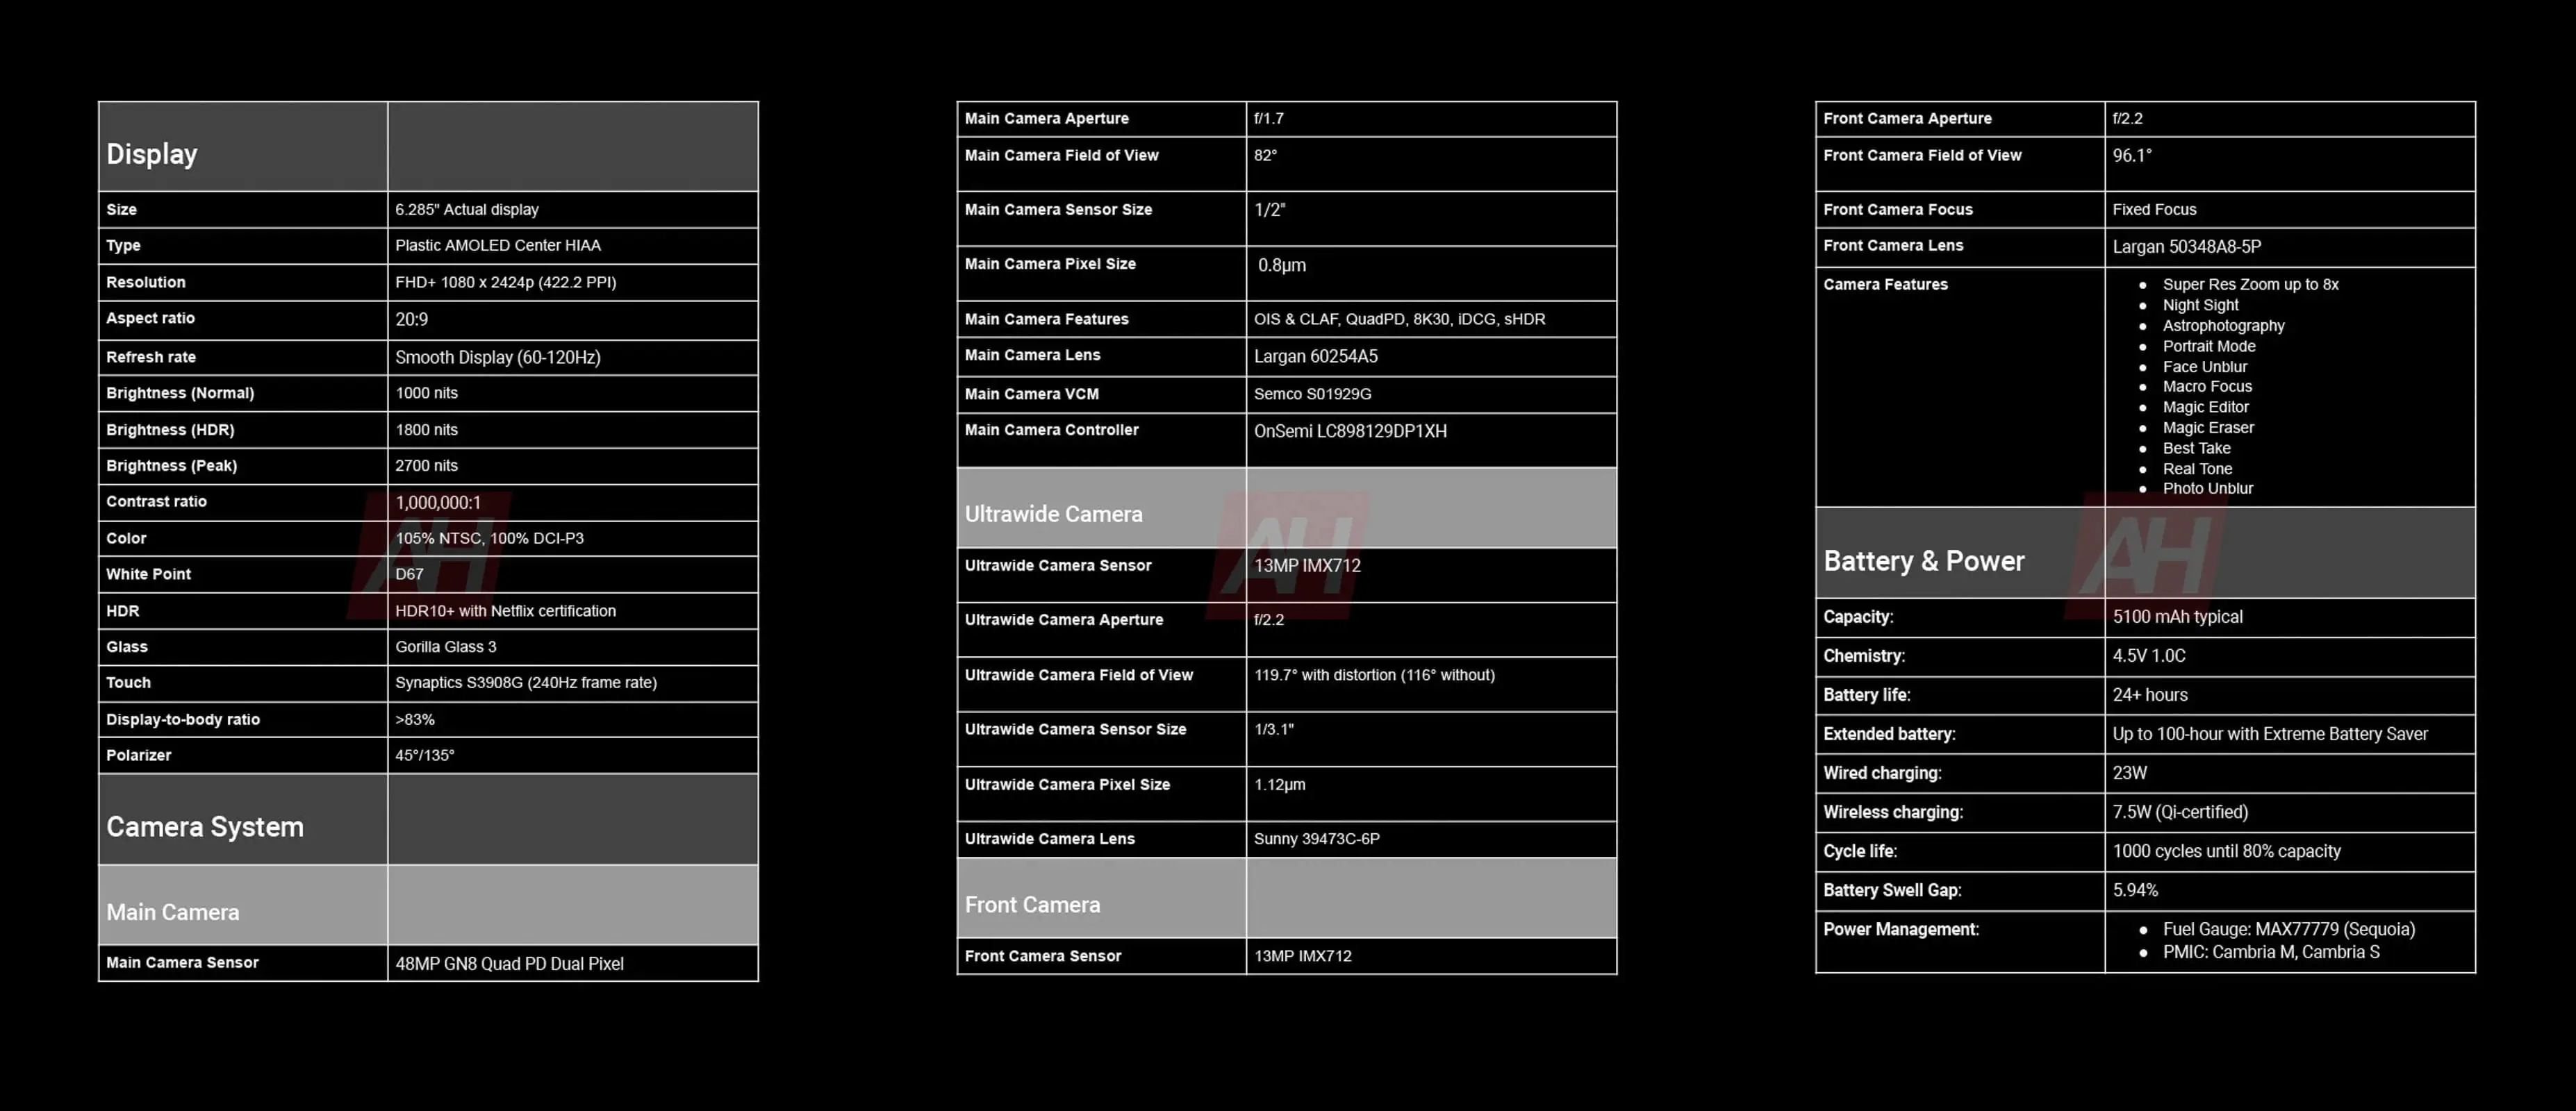The image size is (2576, 1111).
Task: Select the 'Magic Eraser' camera feature
Action: point(2209,428)
